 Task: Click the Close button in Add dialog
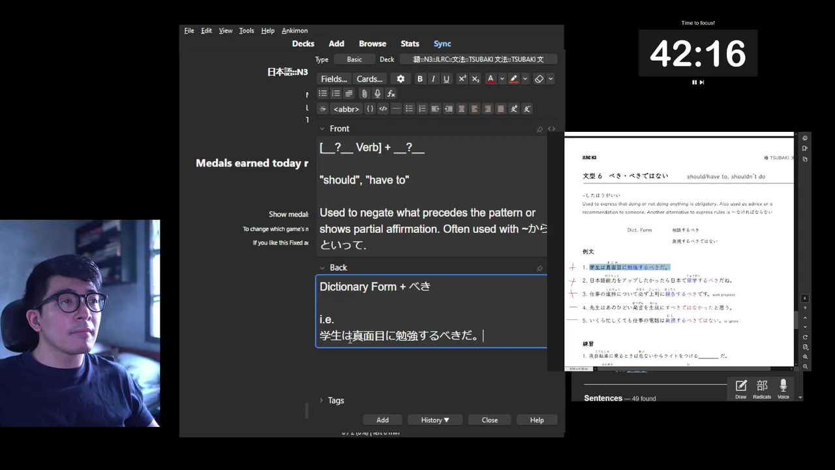click(x=490, y=420)
